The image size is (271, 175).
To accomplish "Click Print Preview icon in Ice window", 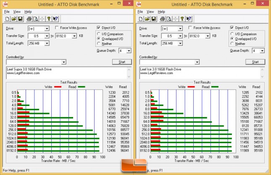I will click(x=169, y=19).
